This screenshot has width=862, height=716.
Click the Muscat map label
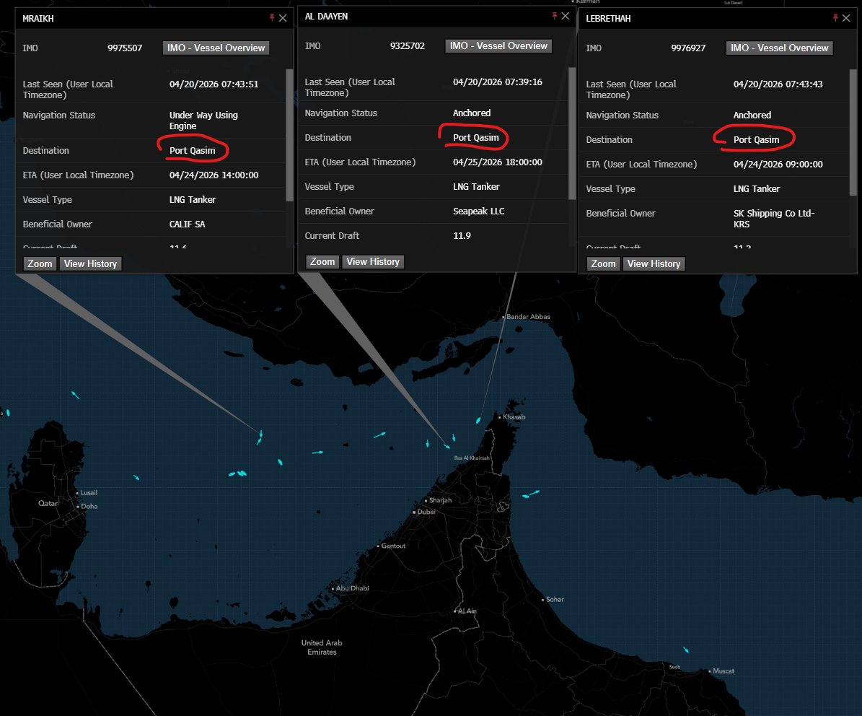pyautogui.click(x=724, y=671)
